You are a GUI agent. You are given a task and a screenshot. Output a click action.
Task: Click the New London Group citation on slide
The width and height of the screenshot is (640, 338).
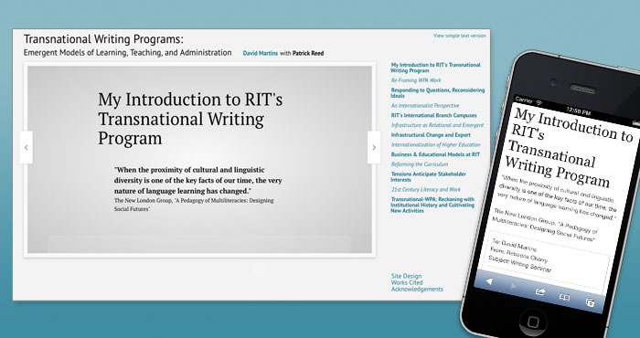click(194, 205)
